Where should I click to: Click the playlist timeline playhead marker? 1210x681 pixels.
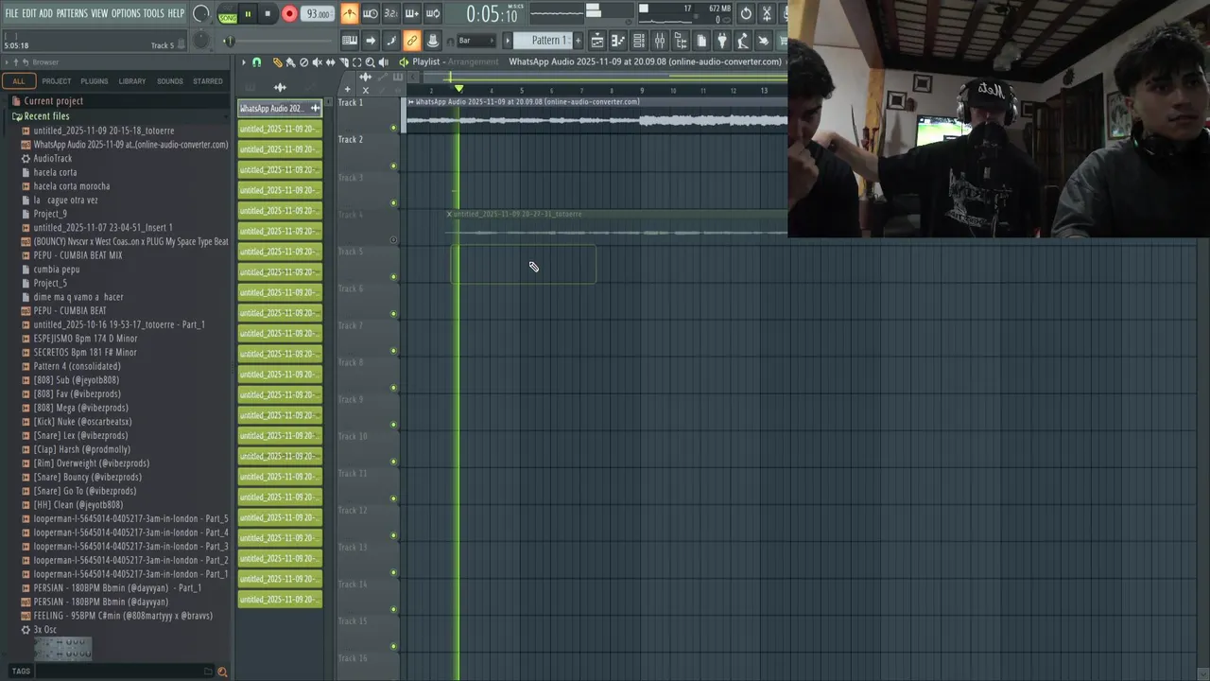[x=458, y=89]
